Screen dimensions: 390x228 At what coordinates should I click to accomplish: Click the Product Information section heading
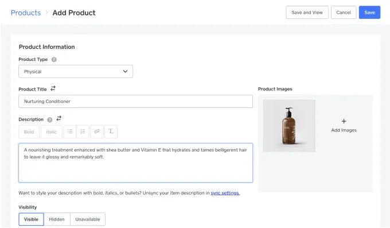point(47,47)
